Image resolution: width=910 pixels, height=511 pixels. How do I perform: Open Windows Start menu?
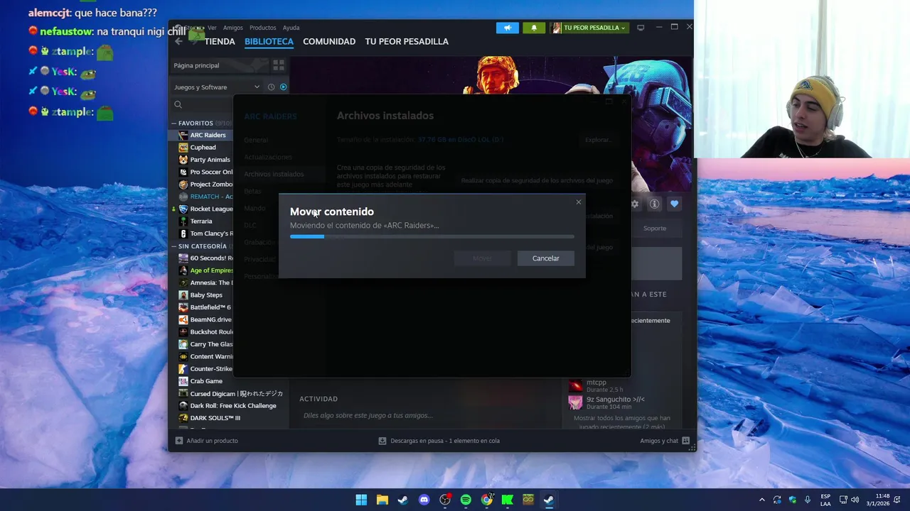tap(361, 500)
